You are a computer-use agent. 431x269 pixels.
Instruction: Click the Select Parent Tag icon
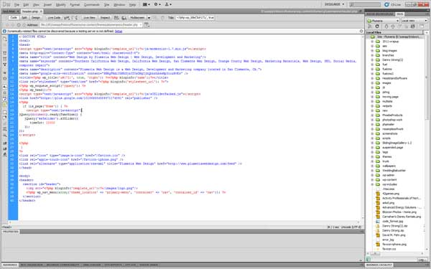5,72
